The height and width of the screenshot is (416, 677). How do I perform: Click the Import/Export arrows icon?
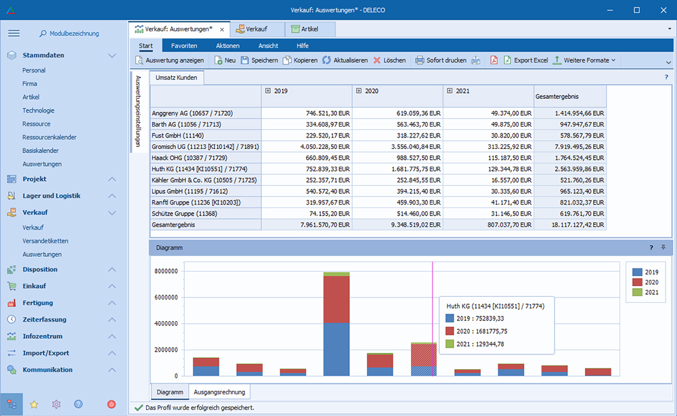click(x=12, y=353)
